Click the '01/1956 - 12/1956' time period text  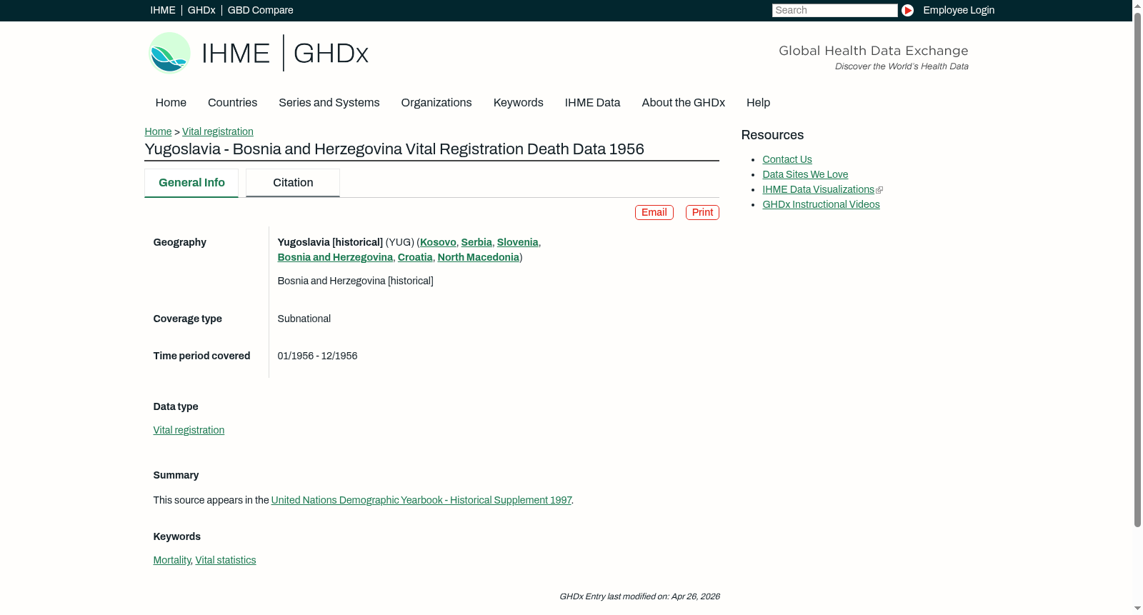[317, 356]
